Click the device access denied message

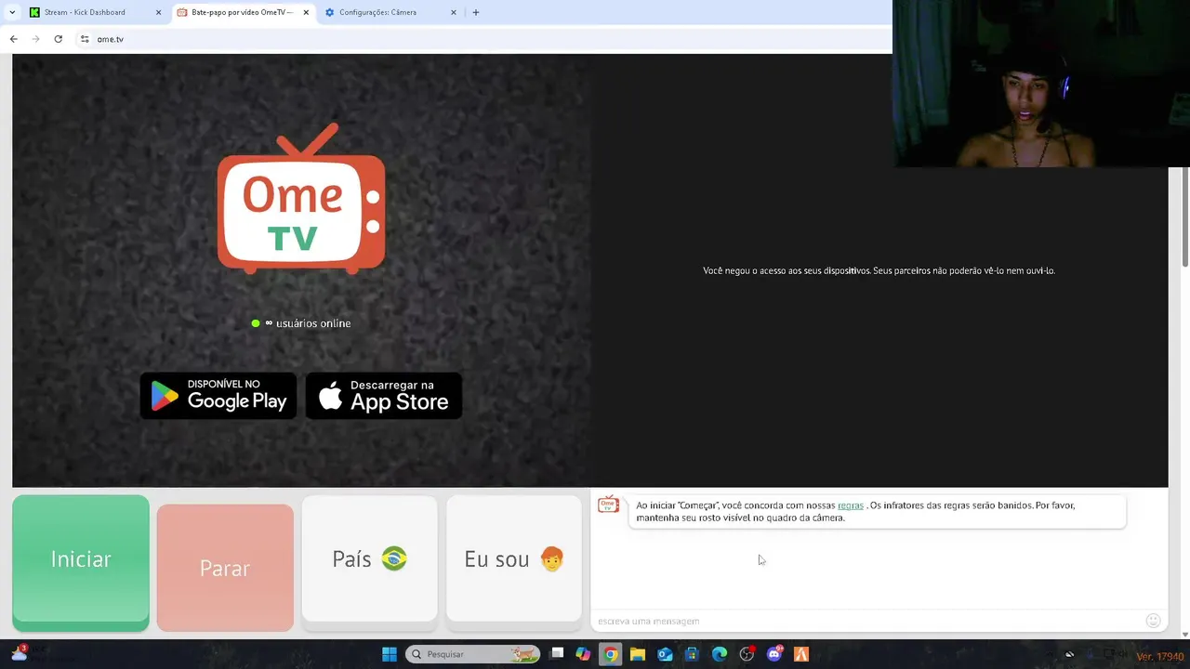tap(879, 270)
